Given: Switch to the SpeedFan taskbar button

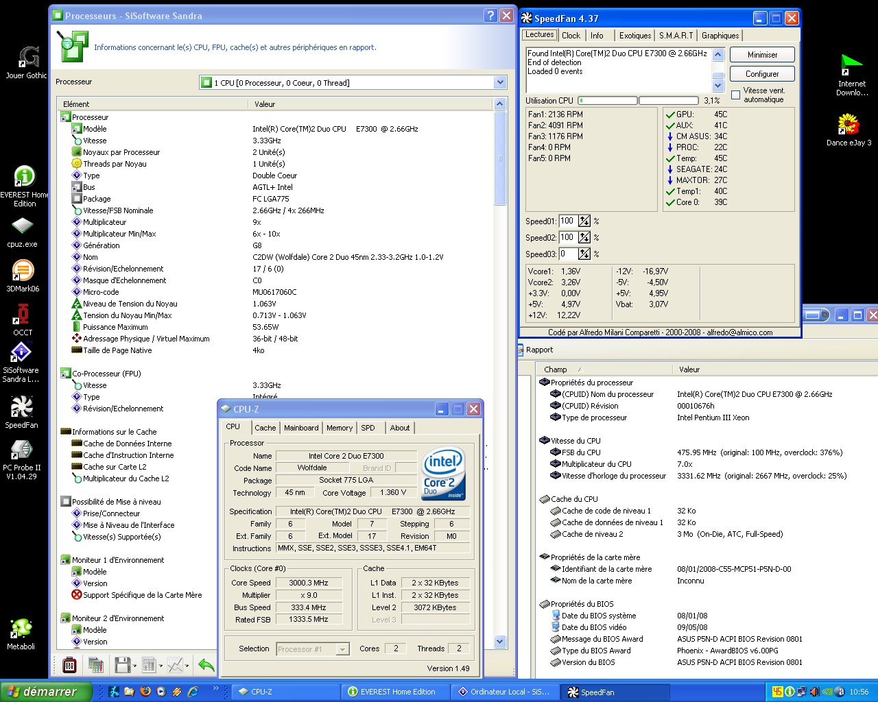Looking at the screenshot, I should tap(615, 692).
